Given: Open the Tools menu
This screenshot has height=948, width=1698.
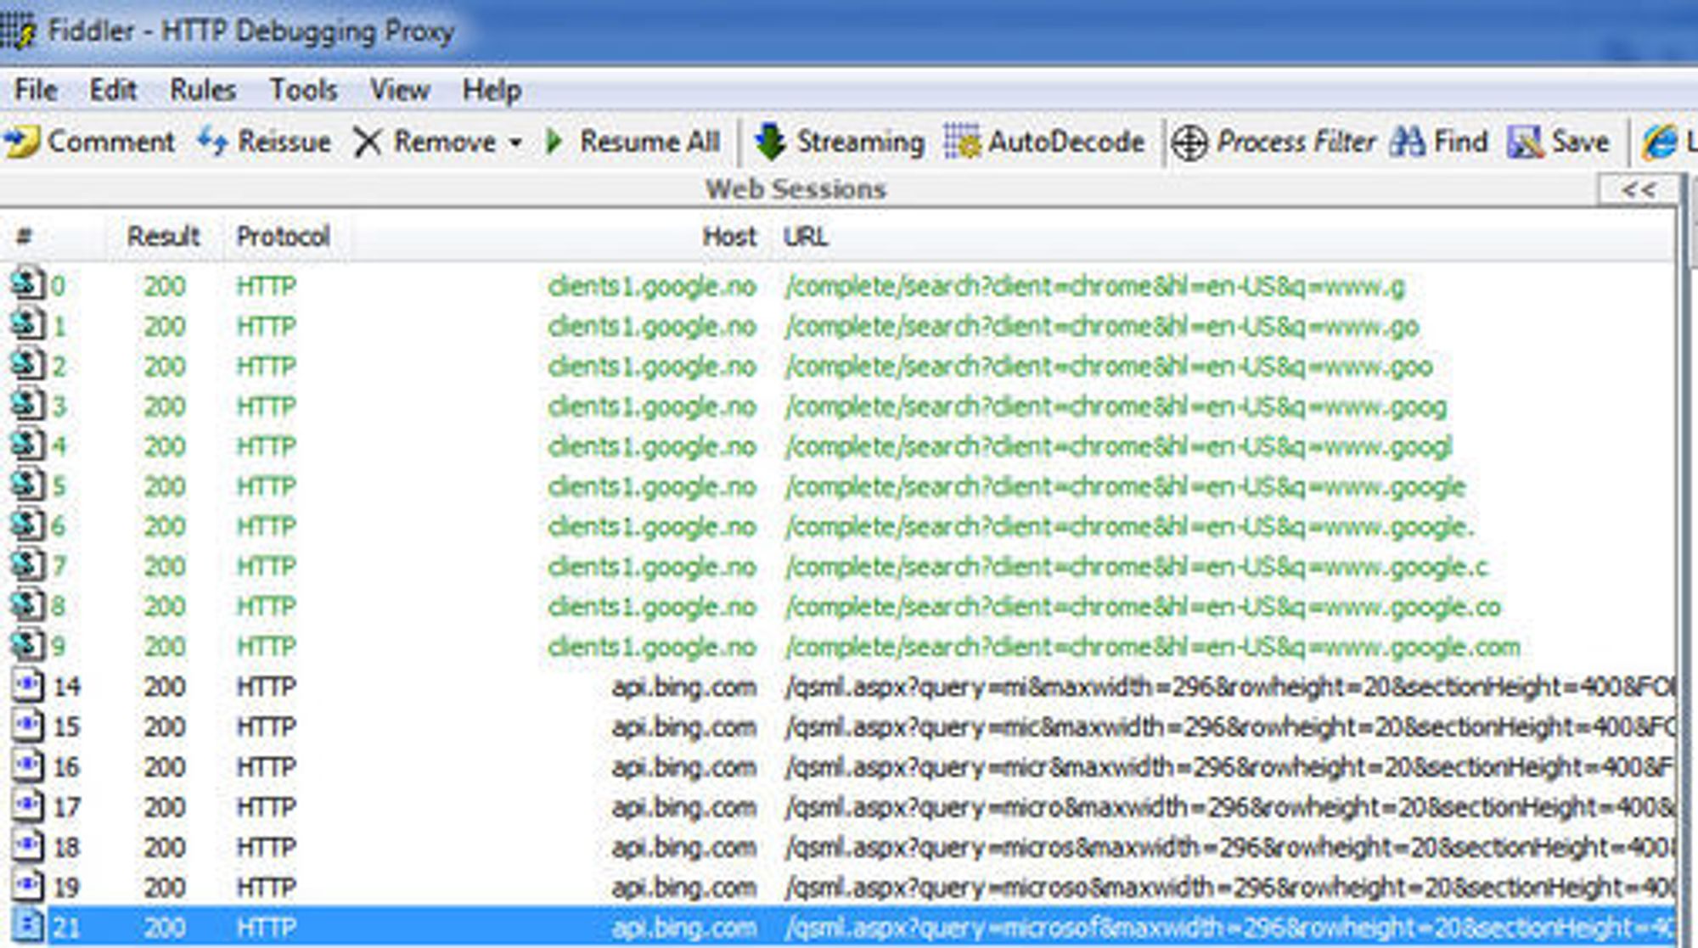Looking at the screenshot, I should coord(303,90).
